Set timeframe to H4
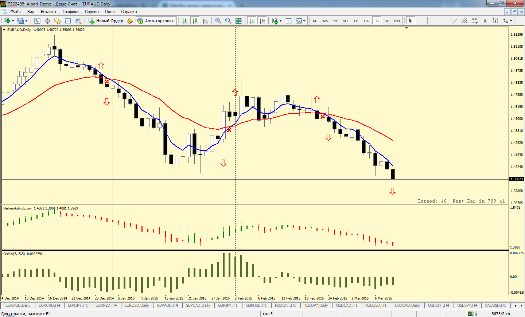 [366, 21]
